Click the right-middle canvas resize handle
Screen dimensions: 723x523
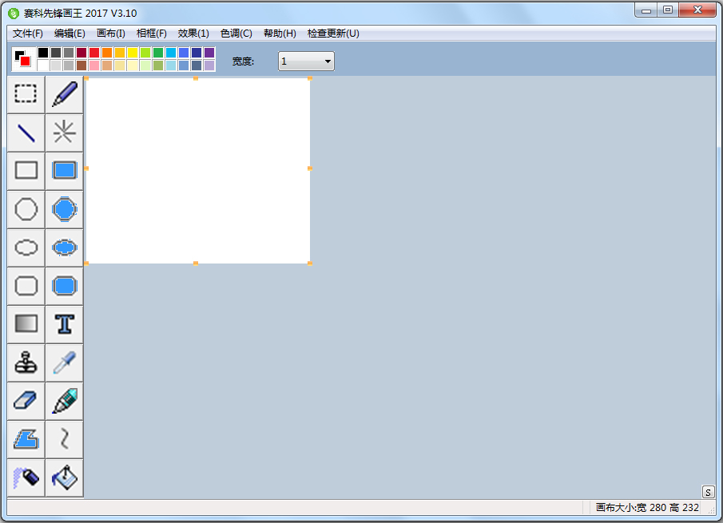310,168
